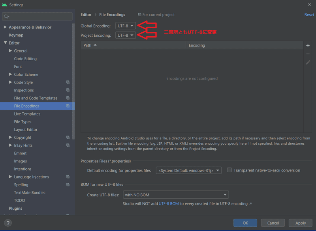Expand the Code Style node
Image resolution: width=316 pixels, height=231 pixels.
click(x=11, y=82)
